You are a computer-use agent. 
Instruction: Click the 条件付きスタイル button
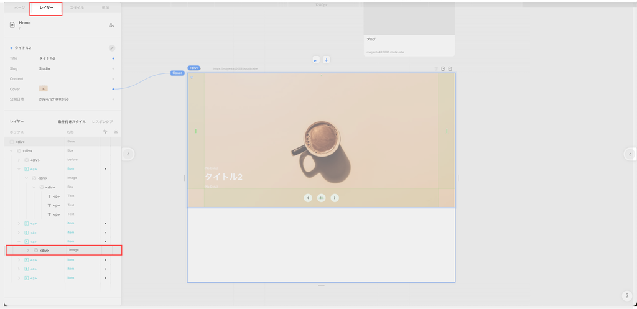tap(72, 122)
